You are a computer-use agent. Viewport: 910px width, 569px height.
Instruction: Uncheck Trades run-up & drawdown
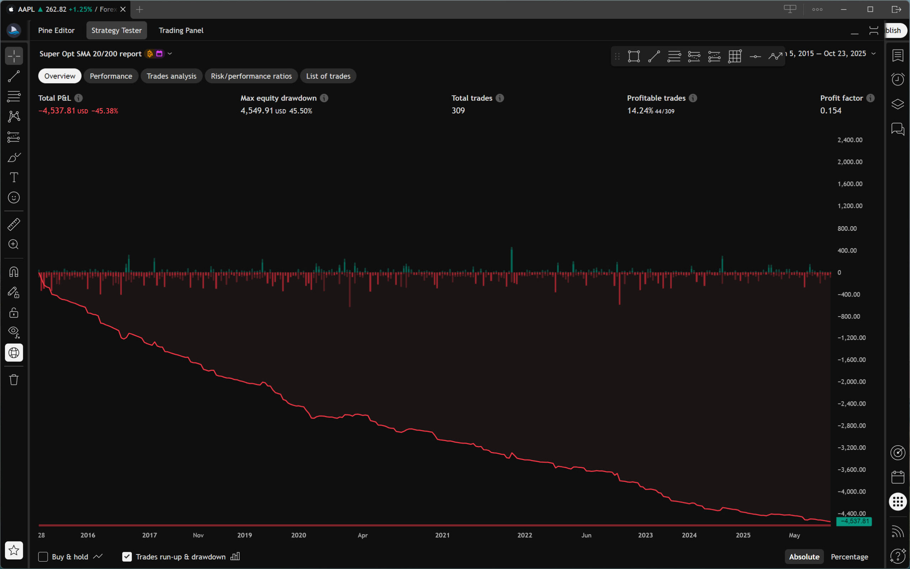pyautogui.click(x=127, y=557)
